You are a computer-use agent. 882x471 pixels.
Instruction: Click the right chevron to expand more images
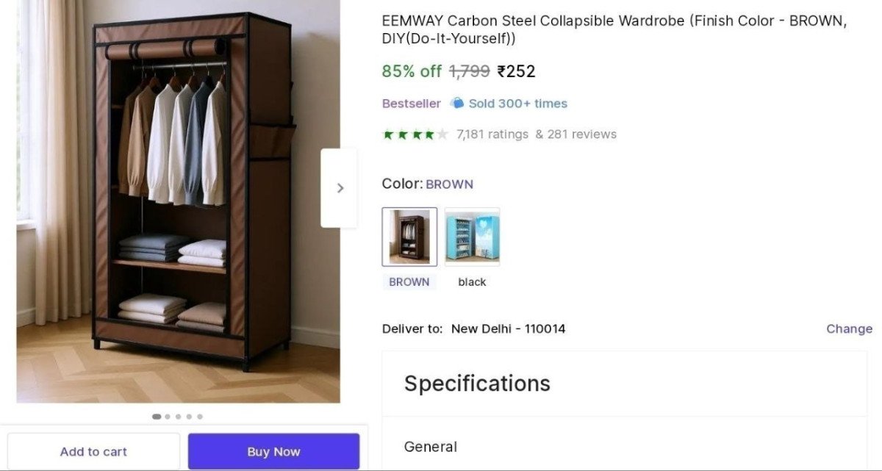[340, 187]
